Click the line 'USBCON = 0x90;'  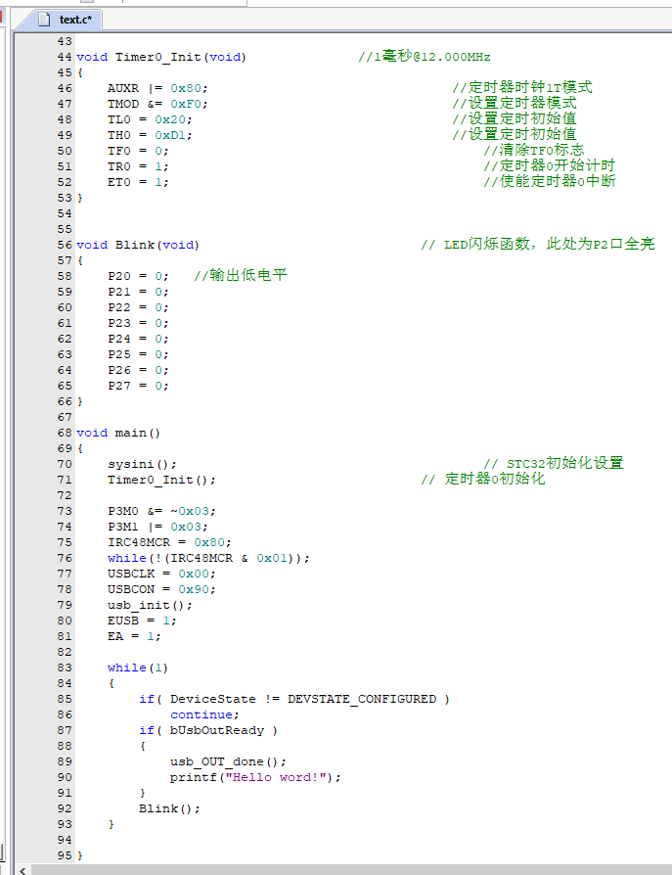coord(161,589)
